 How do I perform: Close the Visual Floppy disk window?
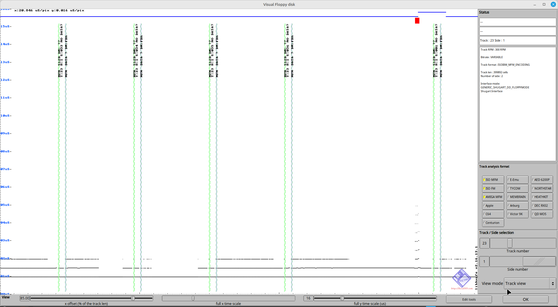tap(553, 4)
